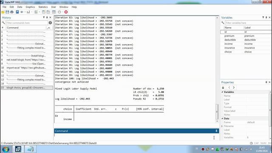Click the Results scrollbar up arrow
This screenshot has width=272, height=153.
[x=217, y=18]
